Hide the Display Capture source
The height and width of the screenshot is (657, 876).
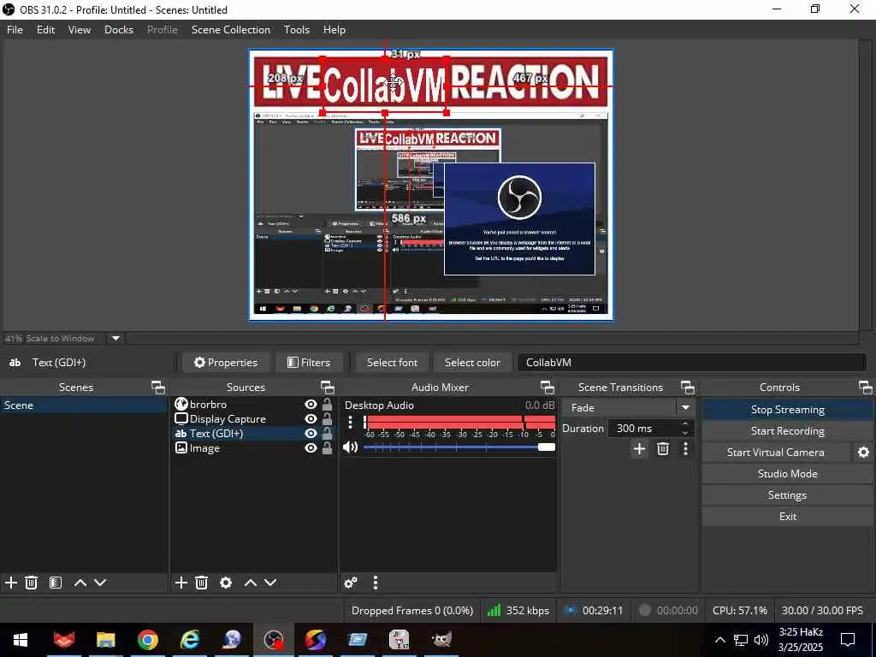[311, 418]
